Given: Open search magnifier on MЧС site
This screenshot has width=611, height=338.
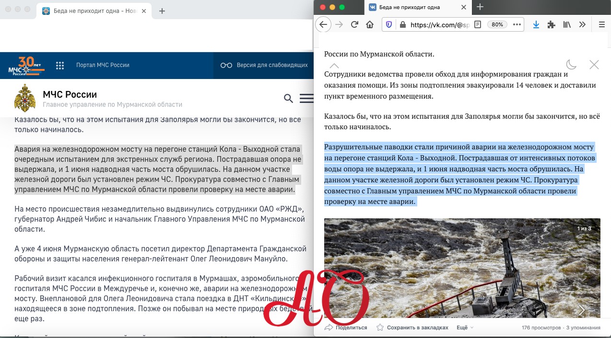Looking at the screenshot, I should [x=288, y=98].
